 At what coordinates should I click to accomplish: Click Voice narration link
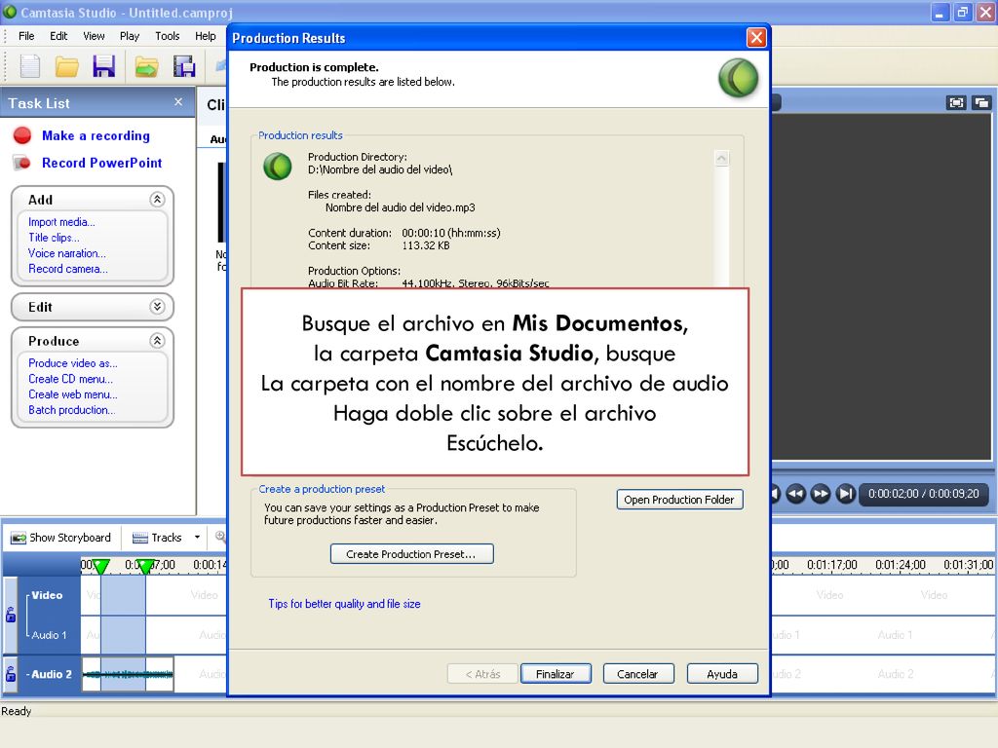pyautogui.click(x=67, y=253)
